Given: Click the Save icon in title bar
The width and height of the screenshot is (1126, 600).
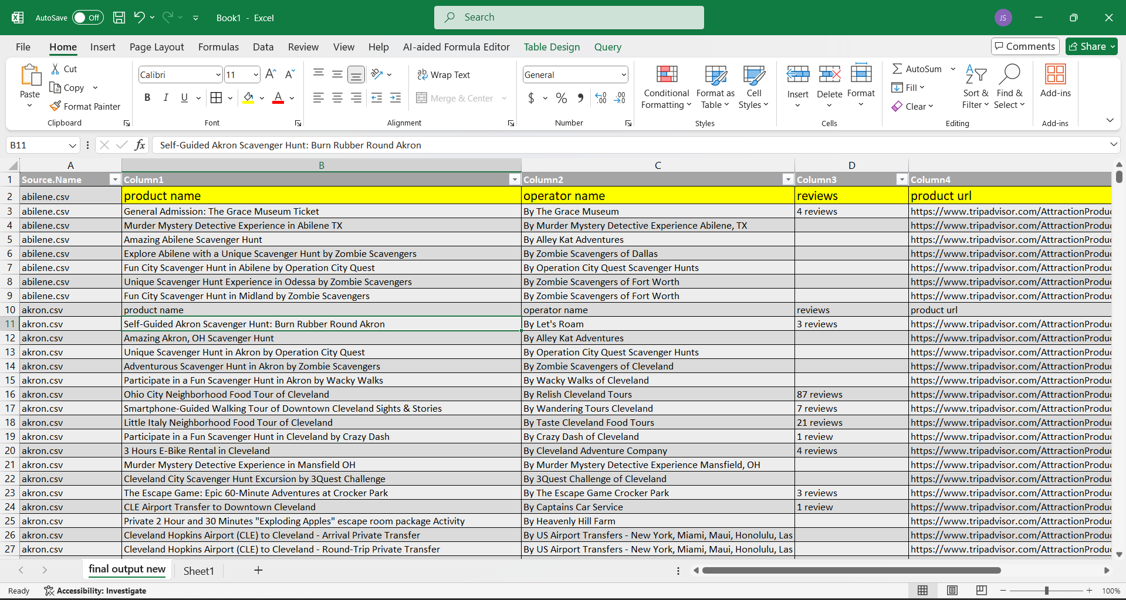Looking at the screenshot, I should (x=119, y=18).
